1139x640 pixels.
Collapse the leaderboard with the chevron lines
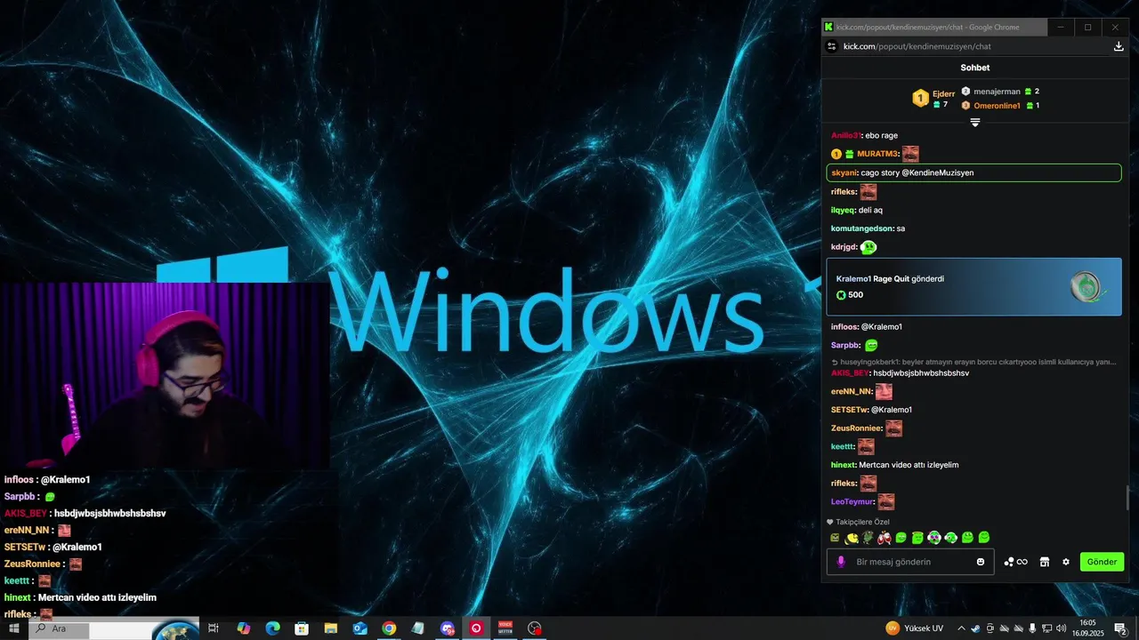[975, 123]
